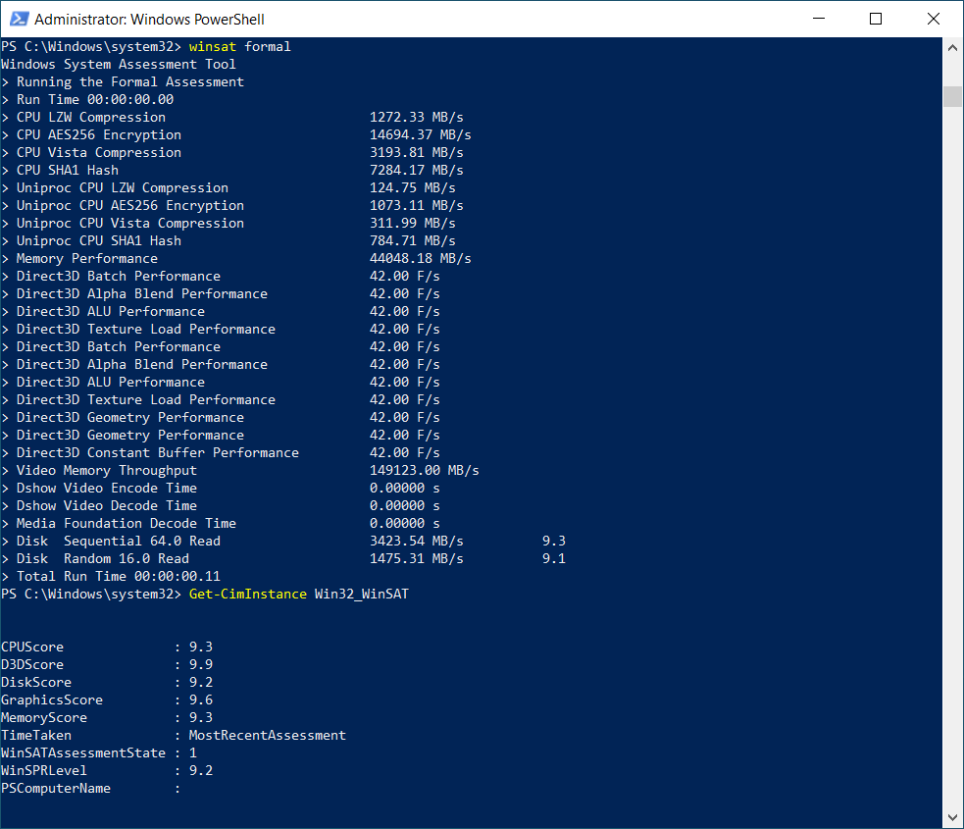The image size is (964, 829).
Task: Click the 'Administrator: Windows PowerShell' title text
Action: (x=149, y=20)
